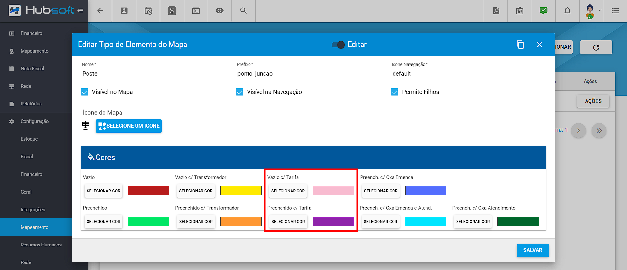Click the Ícone Navegação field default
This screenshot has width=627, height=270.
click(x=468, y=74)
